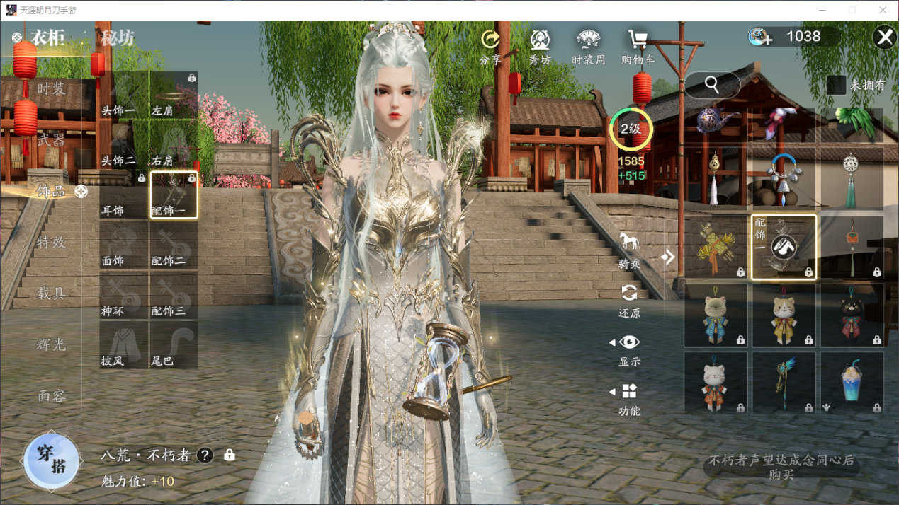Click the 分享 share arrow icon
899x505 pixels.
[x=490, y=40]
